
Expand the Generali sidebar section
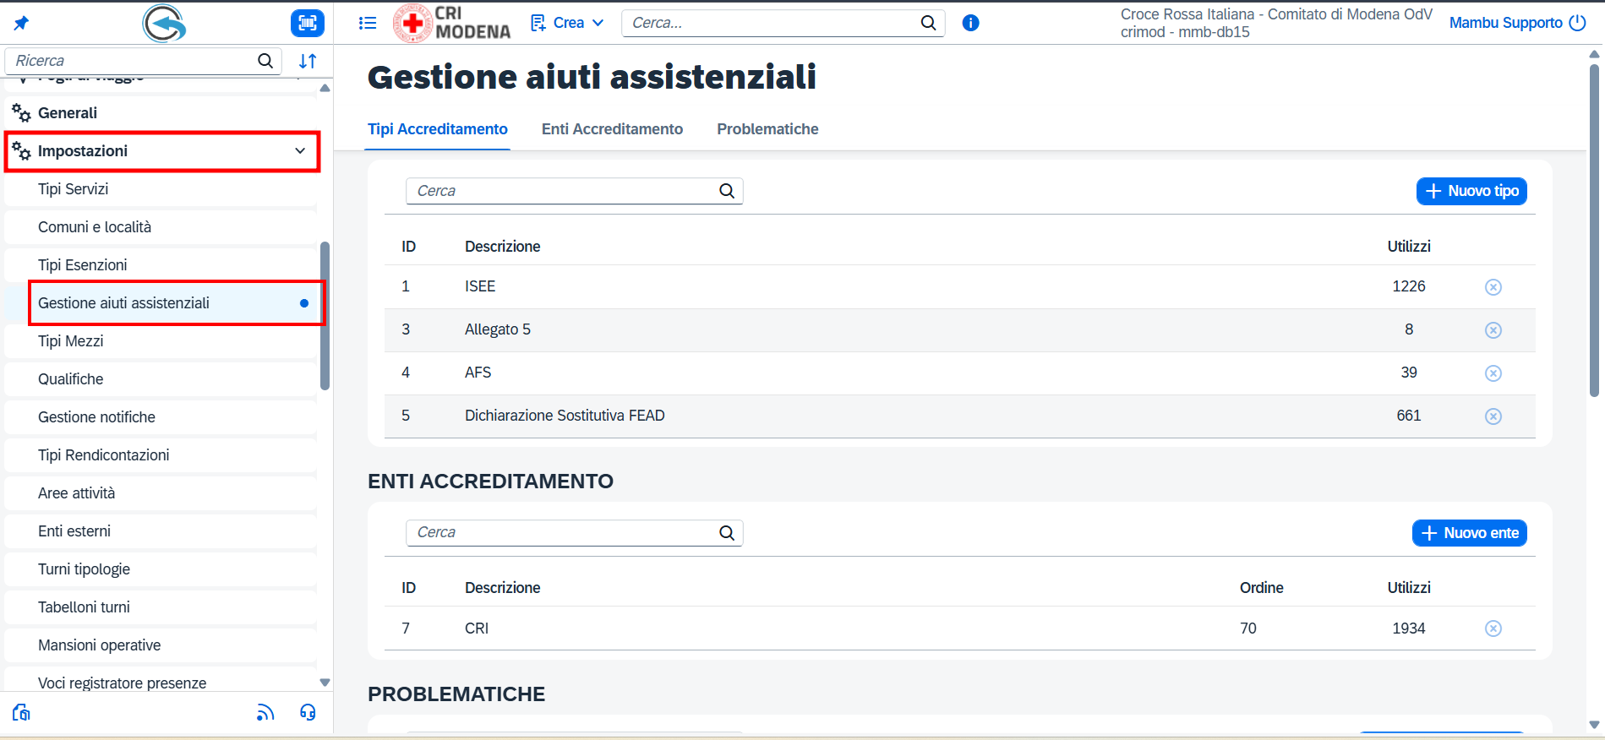click(x=68, y=113)
